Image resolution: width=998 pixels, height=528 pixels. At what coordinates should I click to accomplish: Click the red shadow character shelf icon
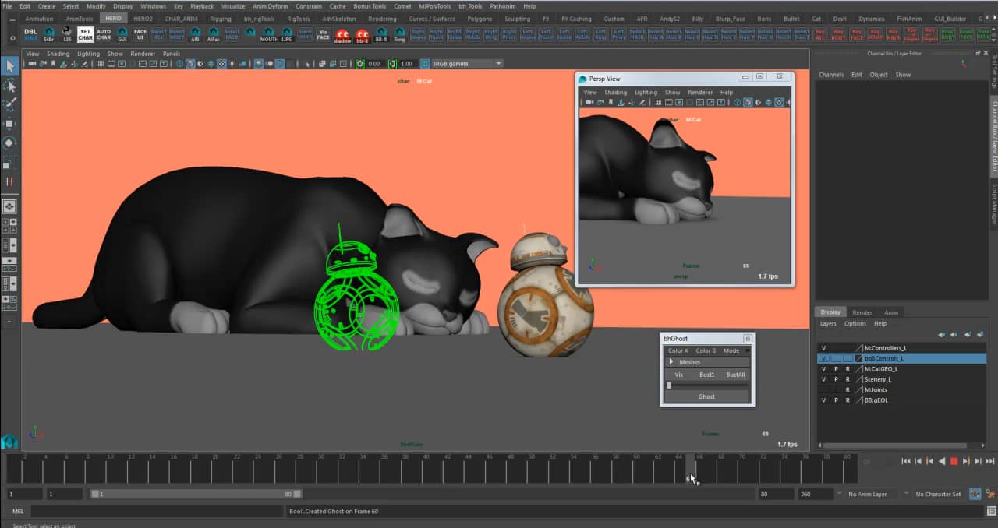tap(342, 34)
